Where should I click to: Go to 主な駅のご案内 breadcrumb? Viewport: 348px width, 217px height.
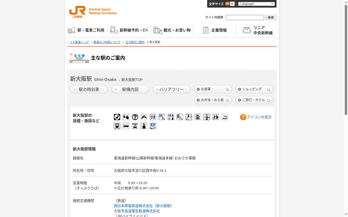coord(135,42)
